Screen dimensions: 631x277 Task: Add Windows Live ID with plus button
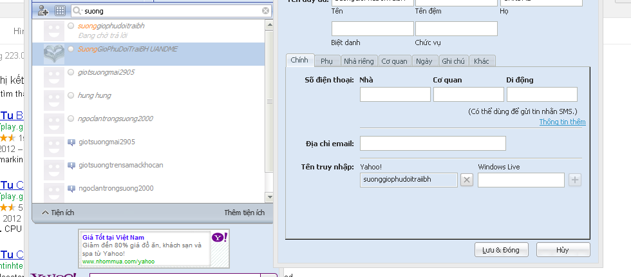click(x=575, y=180)
